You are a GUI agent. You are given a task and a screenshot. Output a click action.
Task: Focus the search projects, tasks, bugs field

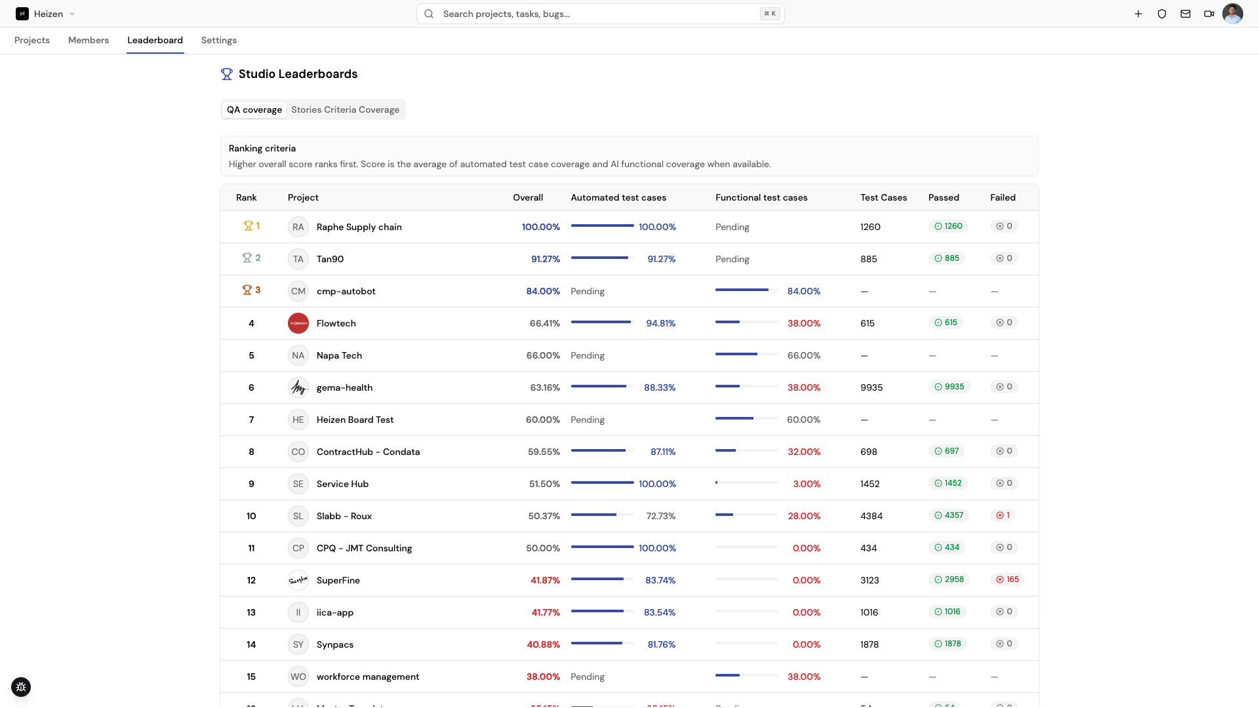point(600,14)
